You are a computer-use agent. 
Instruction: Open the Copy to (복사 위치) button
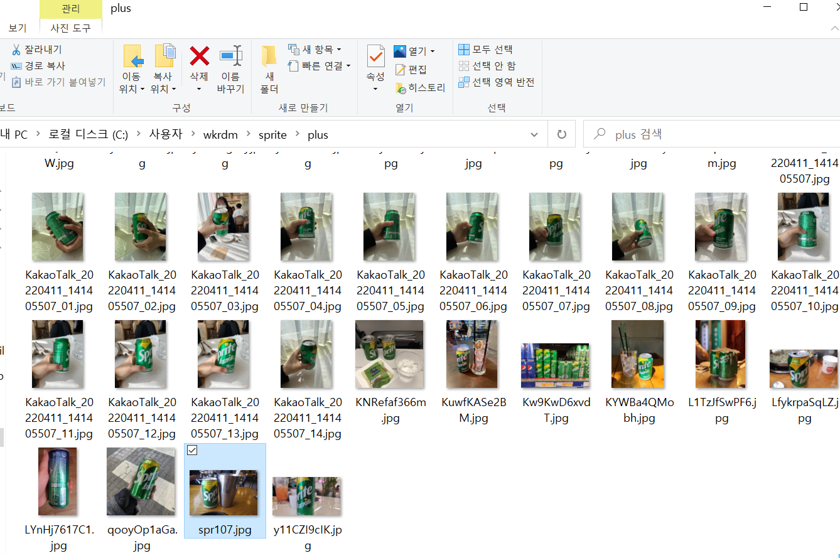click(164, 69)
